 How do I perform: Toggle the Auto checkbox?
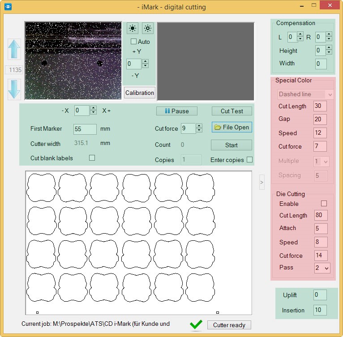point(133,41)
